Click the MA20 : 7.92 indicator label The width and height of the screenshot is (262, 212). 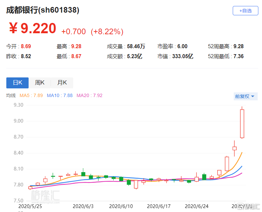tap(89, 95)
